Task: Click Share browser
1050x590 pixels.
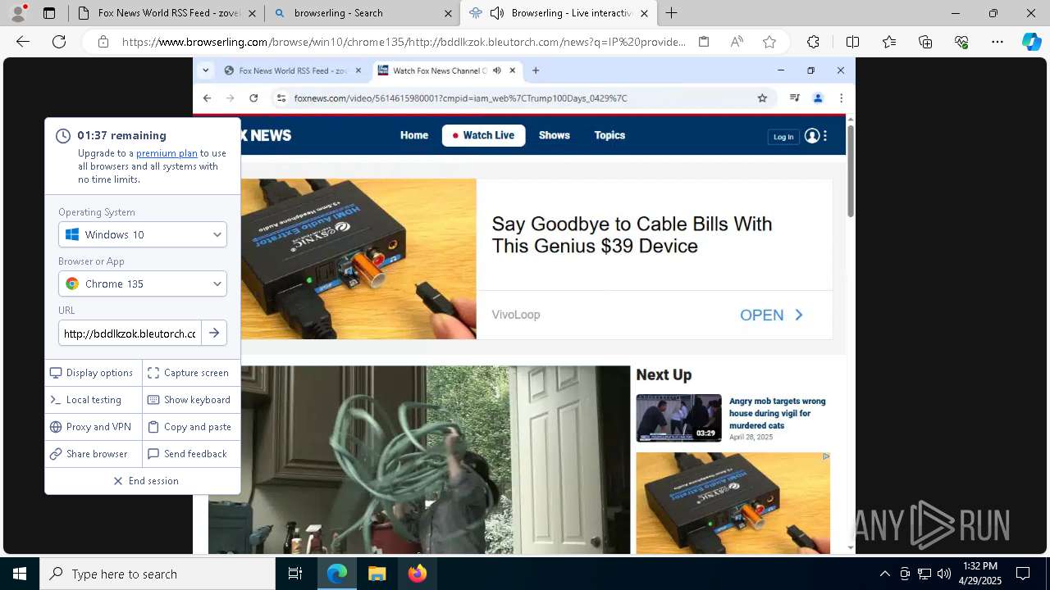Action: 94,454
